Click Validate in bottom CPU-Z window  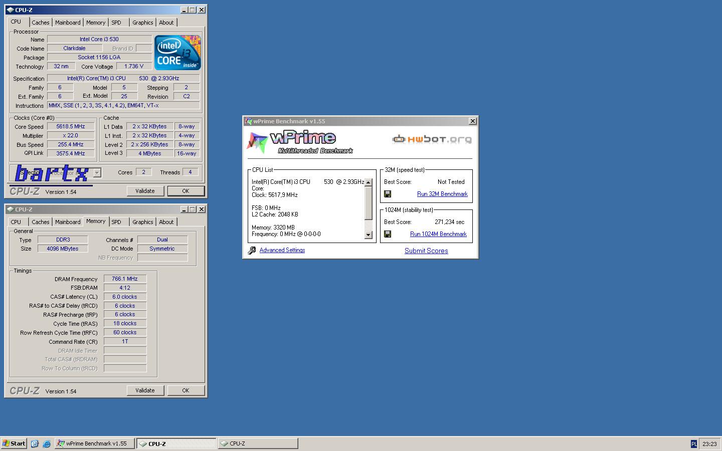pyautogui.click(x=145, y=390)
